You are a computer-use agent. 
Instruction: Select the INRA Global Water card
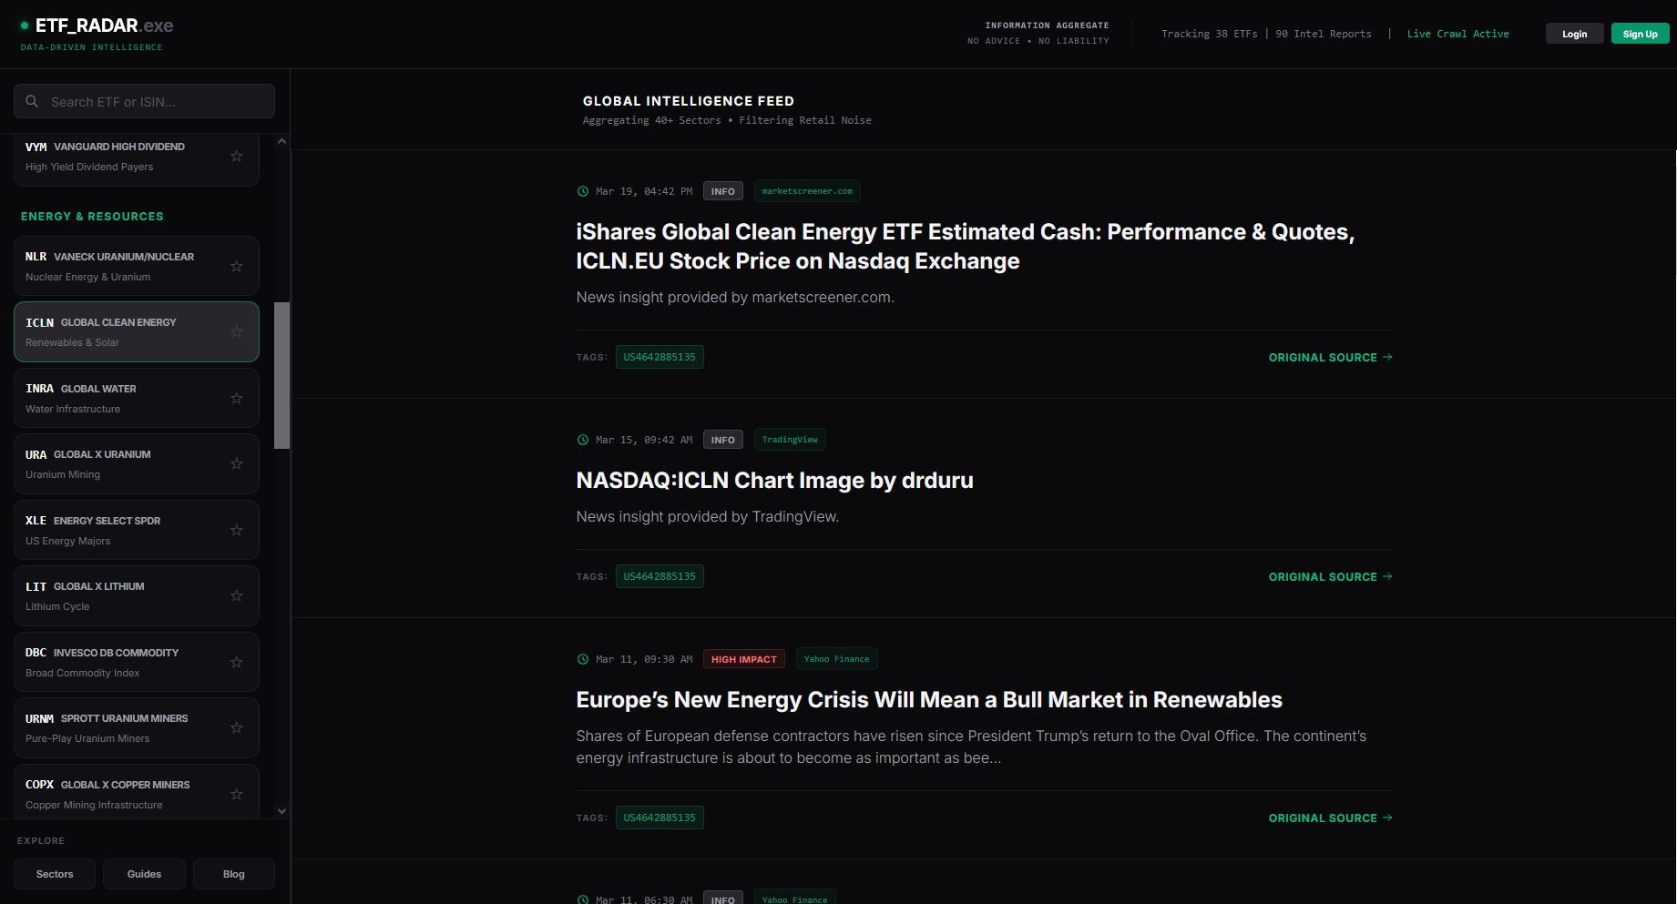(137, 398)
